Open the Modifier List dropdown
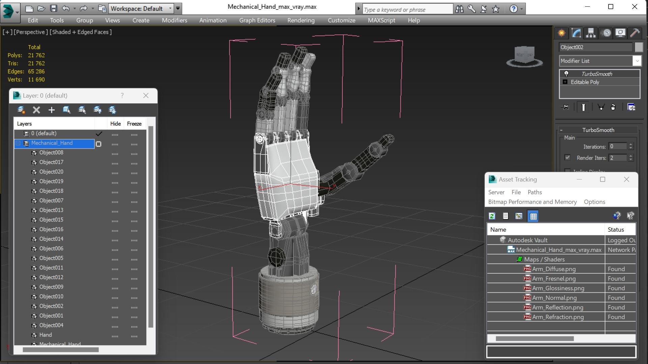 pyautogui.click(x=637, y=61)
